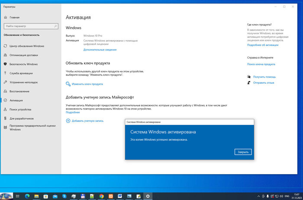Click the delivery icon beside Оптимизация доставки
The width and height of the screenshot is (303, 200).
click(x=5, y=55)
